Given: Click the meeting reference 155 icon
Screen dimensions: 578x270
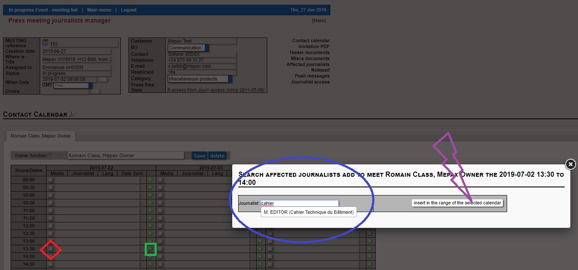Looking at the screenshot, I should 45,43.
